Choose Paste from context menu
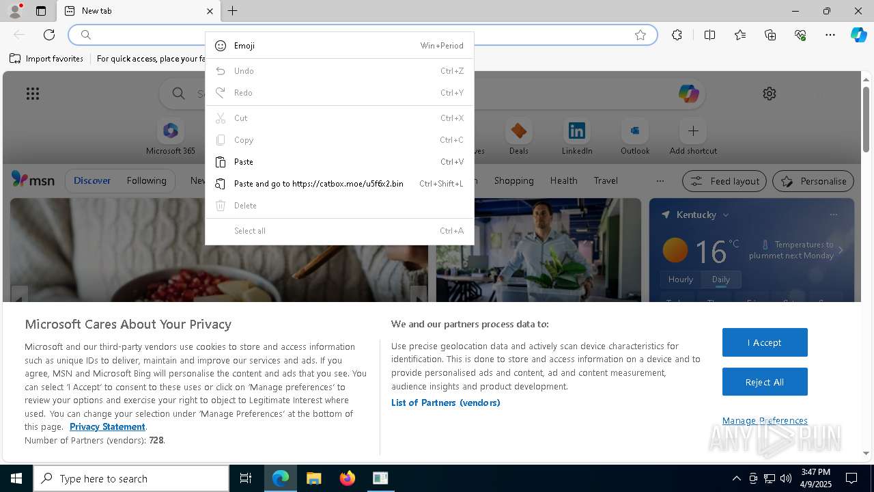 [x=339, y=162]
